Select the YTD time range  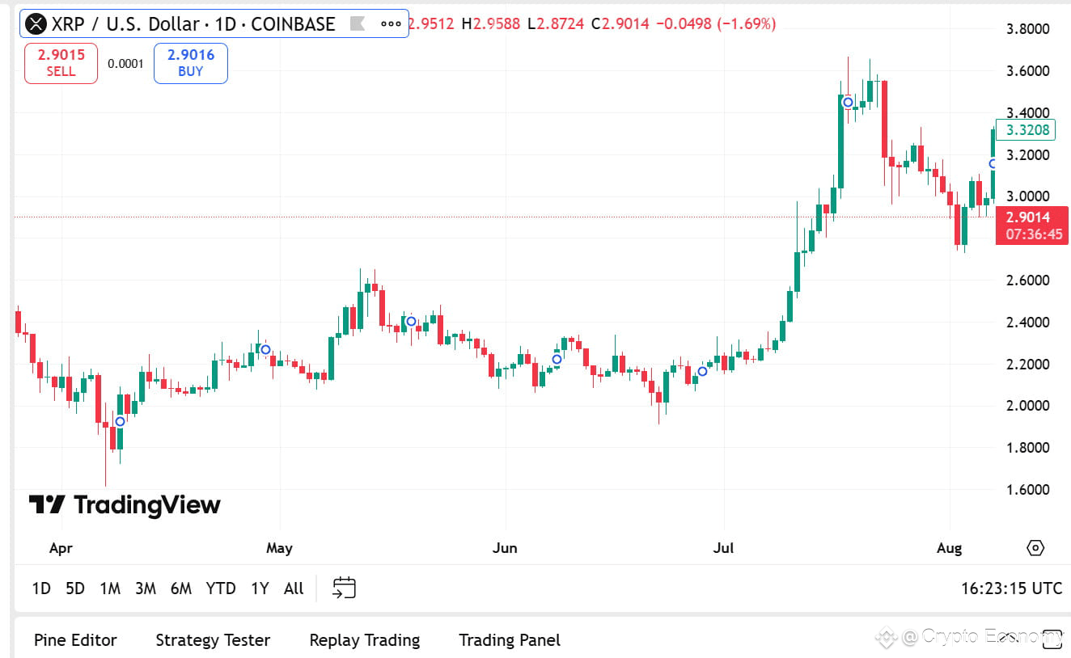point(221,588)
